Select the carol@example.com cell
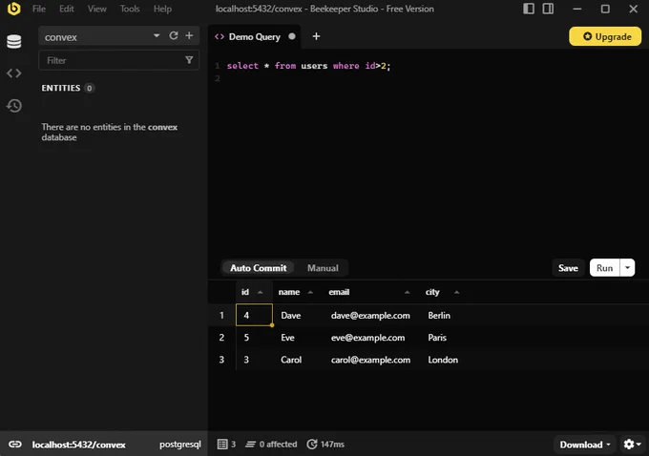 (371, 360)
